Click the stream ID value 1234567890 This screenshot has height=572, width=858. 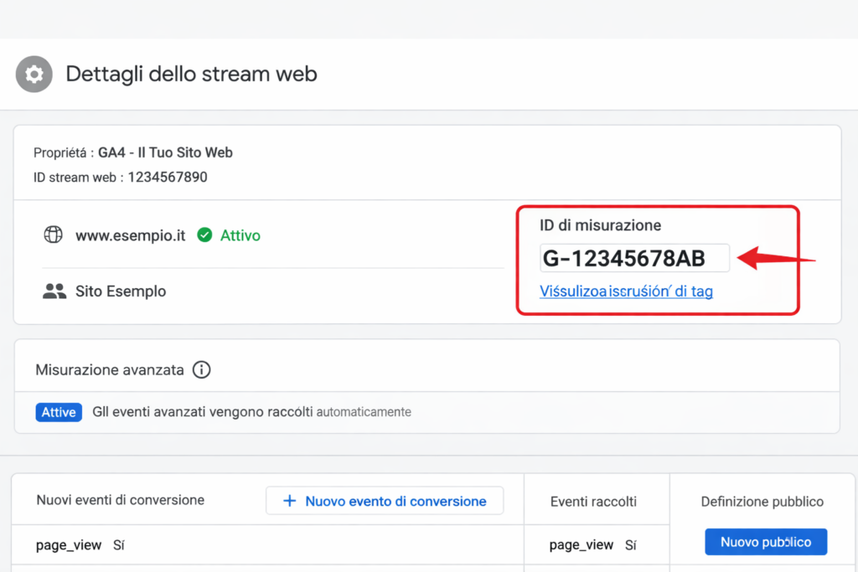[x=168, y=178]
